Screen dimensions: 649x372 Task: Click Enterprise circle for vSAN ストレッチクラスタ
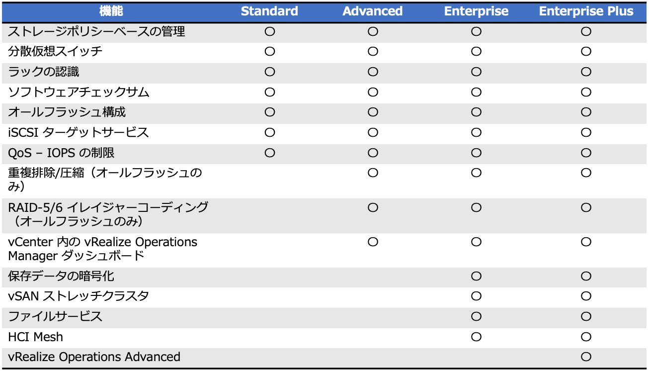(x=476, y=296)
